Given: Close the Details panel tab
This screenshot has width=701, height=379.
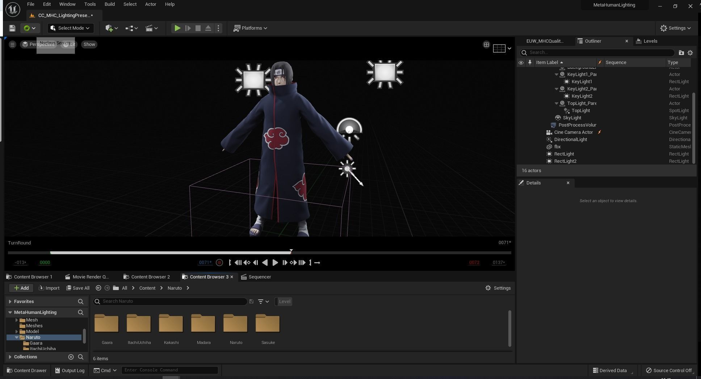Looking at the screenshot, I should (x=568, y=183).
